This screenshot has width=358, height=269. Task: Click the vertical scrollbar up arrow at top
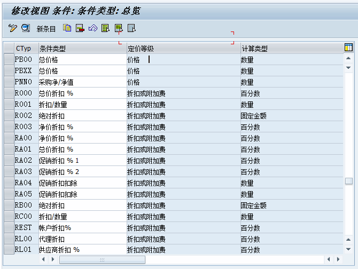point(348,58)
